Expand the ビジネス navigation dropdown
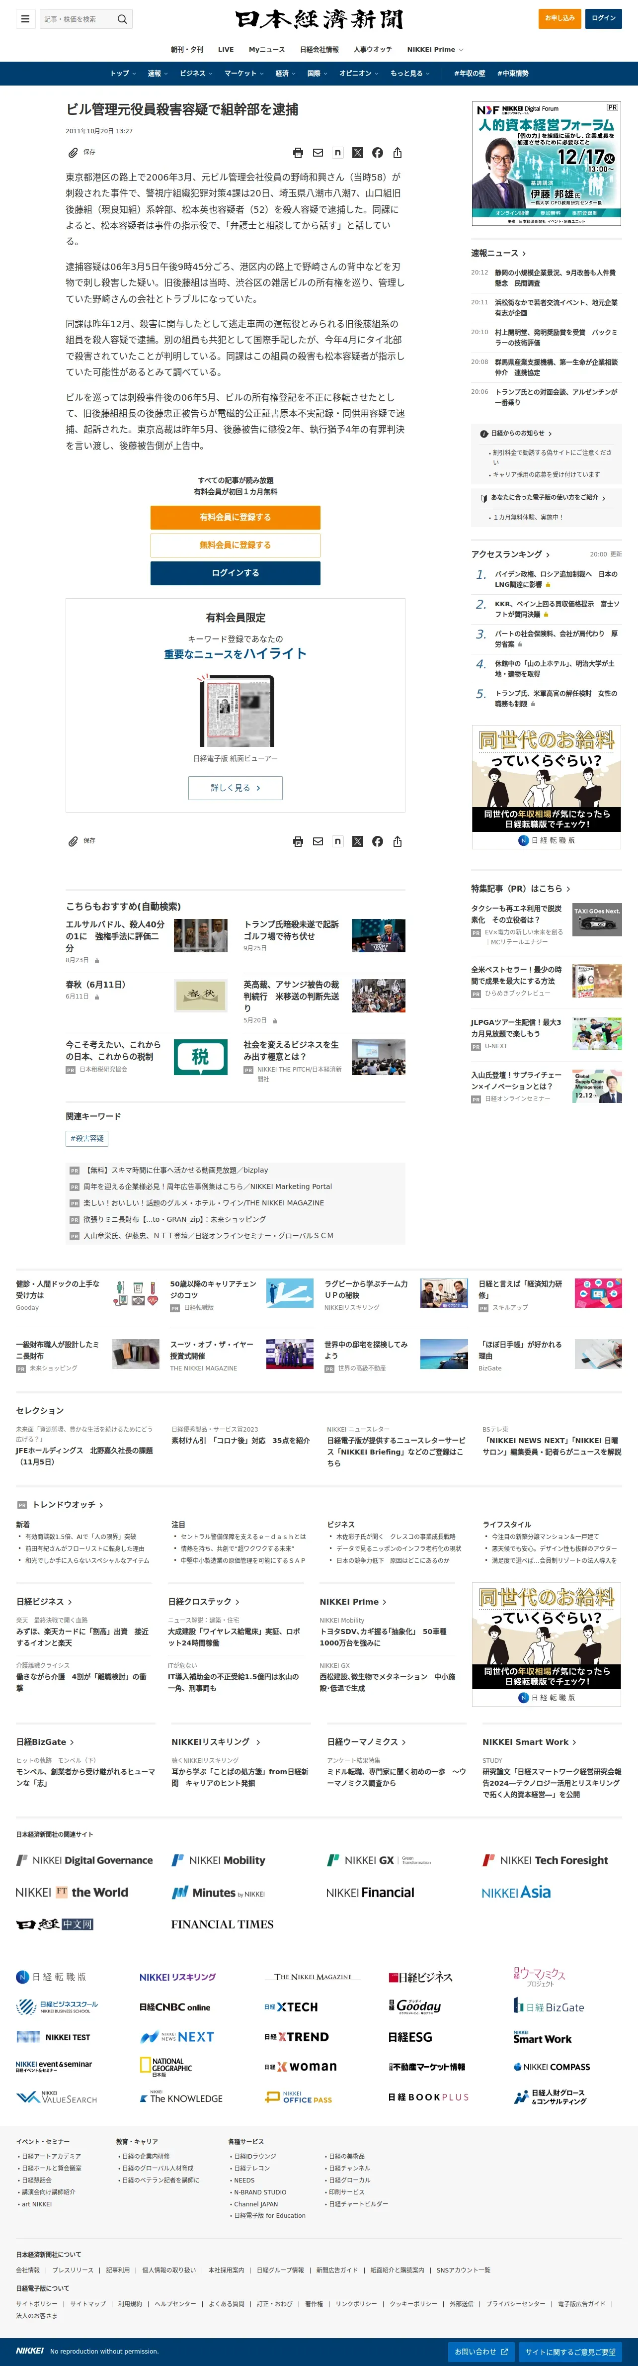The image size is (638, 2366). pyautogui.click(x=196, y=74)
